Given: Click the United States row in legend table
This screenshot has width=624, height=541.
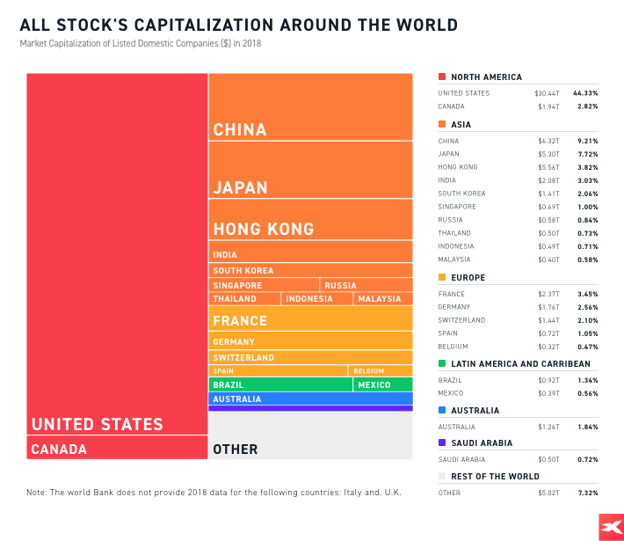Looking at the screenshot, I should point(518,93).
